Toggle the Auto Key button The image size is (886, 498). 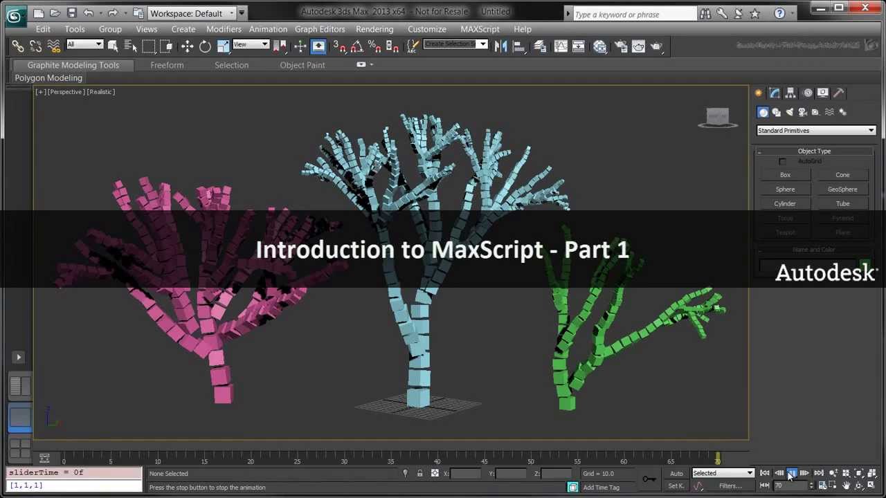(x=676, y=474)
